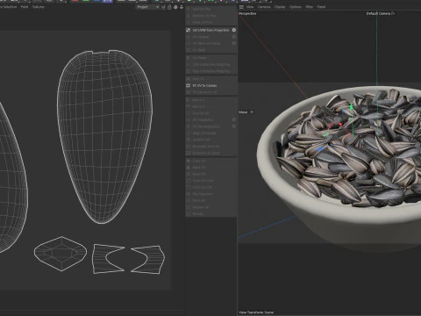The width and height of the screenshot is (421, 316).
Task: Open the viewport Display menu
Action: (280, 7)
